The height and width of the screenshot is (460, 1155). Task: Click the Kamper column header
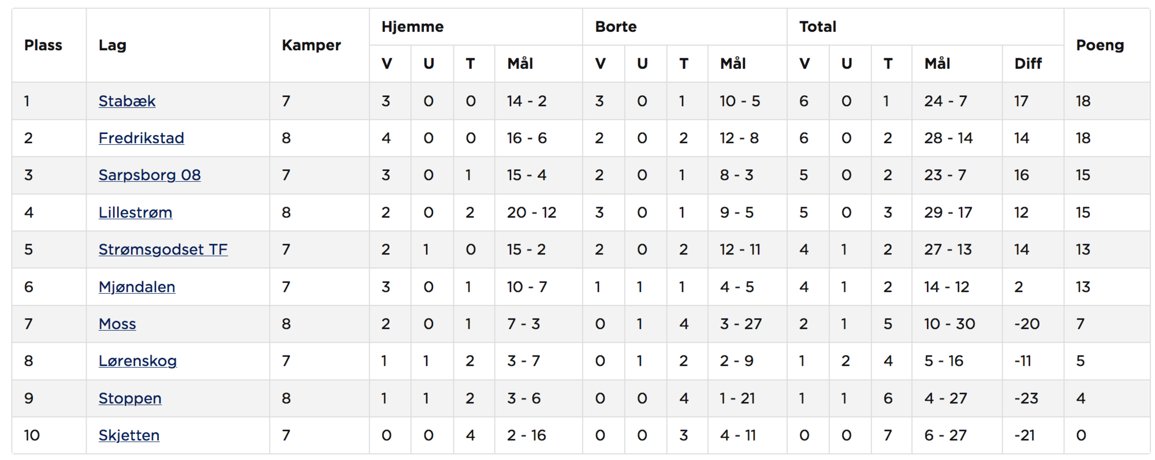coord(311,45)
